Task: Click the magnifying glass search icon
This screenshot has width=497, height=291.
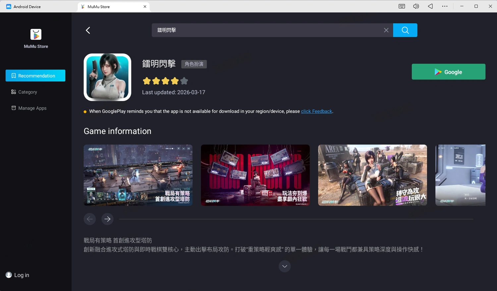Action: pyautogui.click(x=405, y=30)
